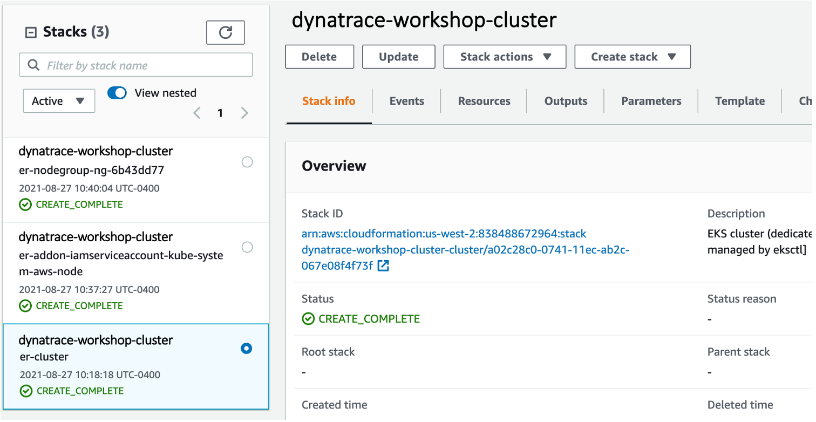Open the Stack ID ARN link
816x422 pixels.
coord(466,249)
